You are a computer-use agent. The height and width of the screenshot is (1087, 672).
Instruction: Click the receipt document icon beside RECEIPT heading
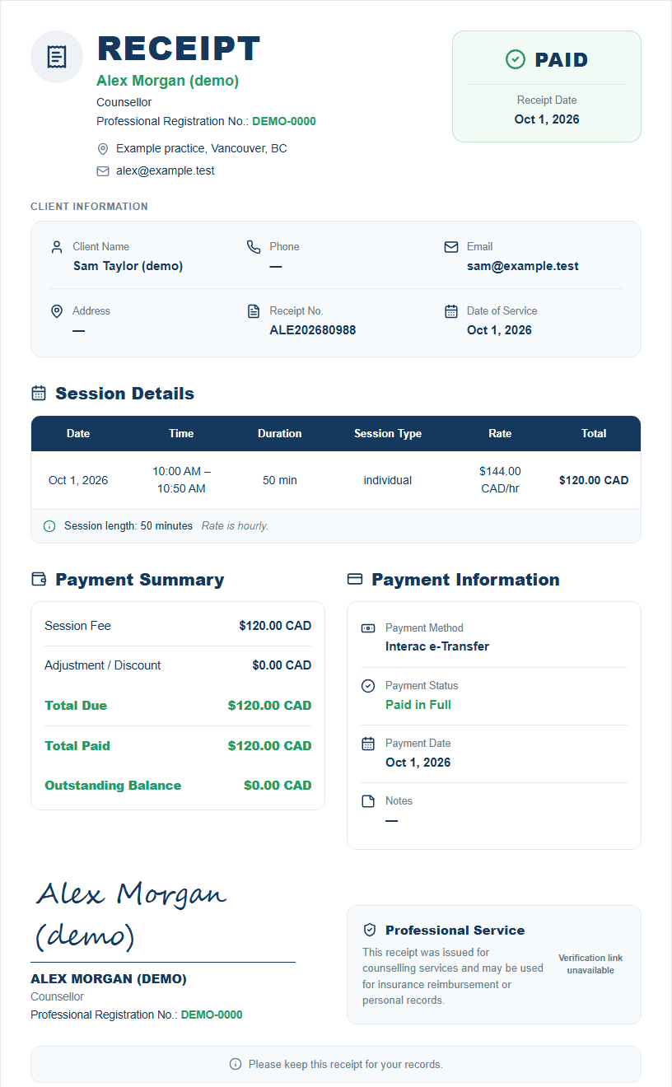pos(57,57)
